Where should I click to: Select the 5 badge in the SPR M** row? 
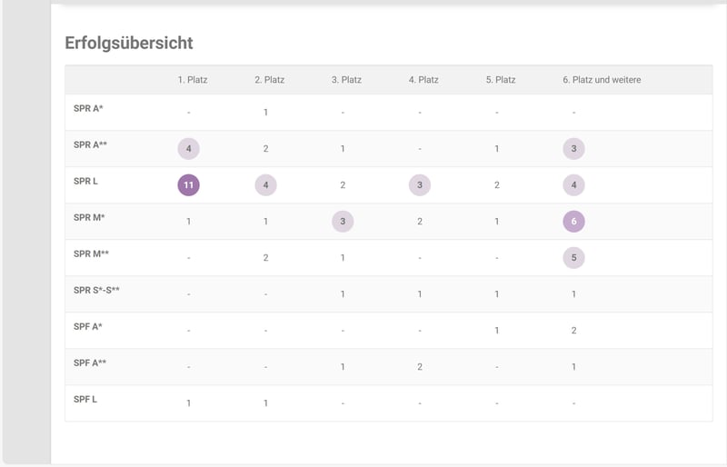(573, 258)
